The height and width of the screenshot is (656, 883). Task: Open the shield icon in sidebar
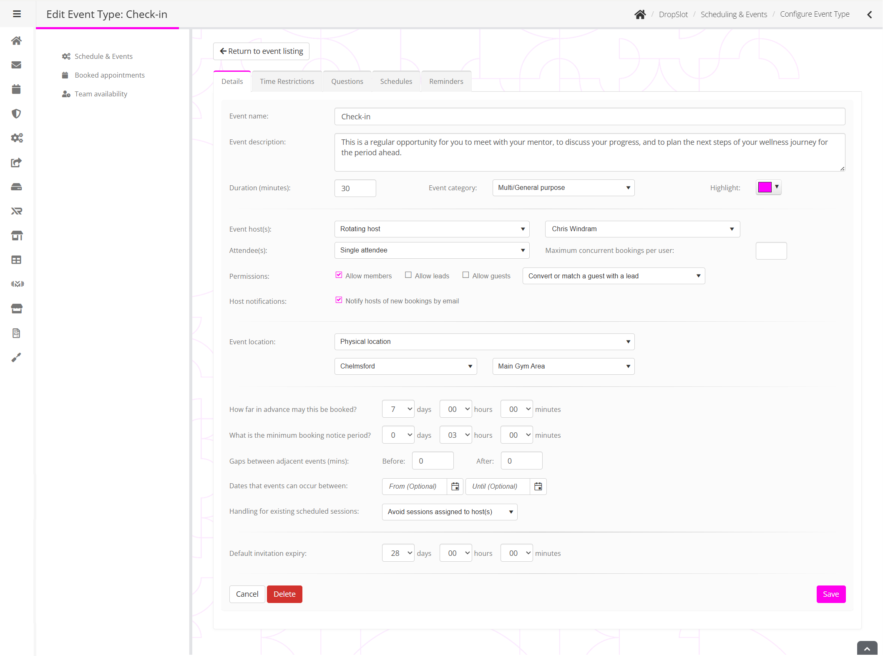tap(16, 114)
